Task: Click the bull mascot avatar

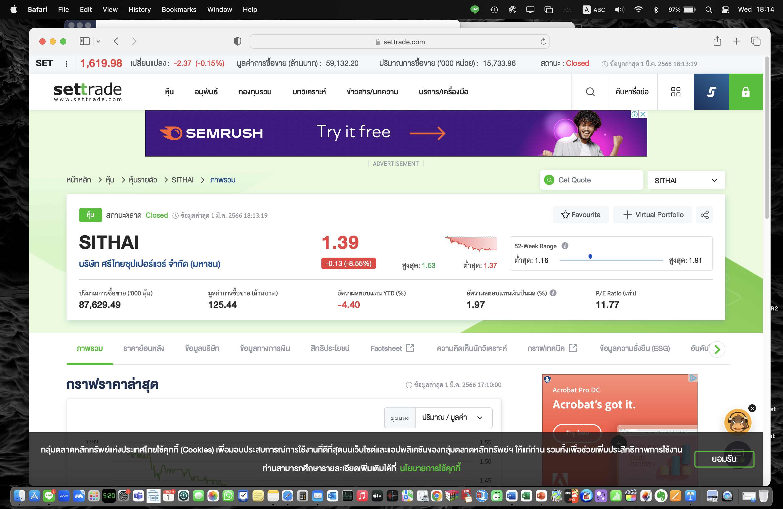Action: point(738,422)
